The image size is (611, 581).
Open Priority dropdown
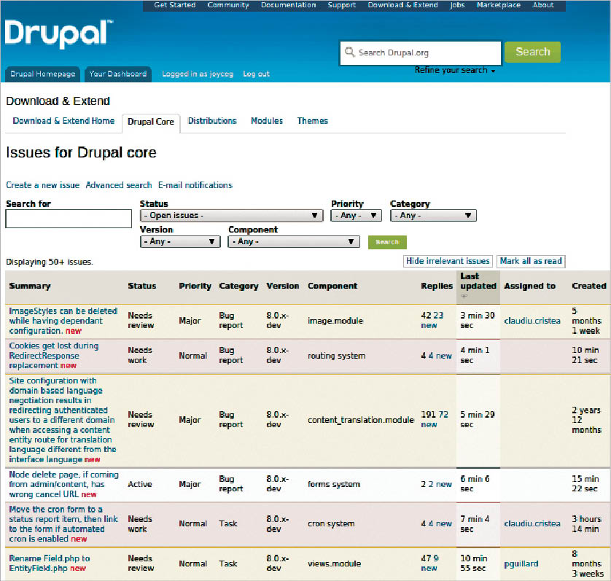(356, 216)
